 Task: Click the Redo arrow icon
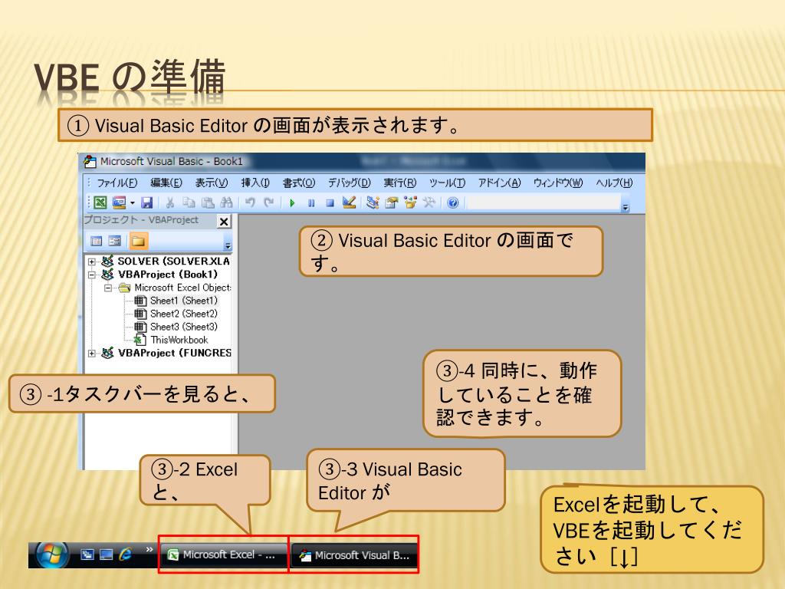269,202
